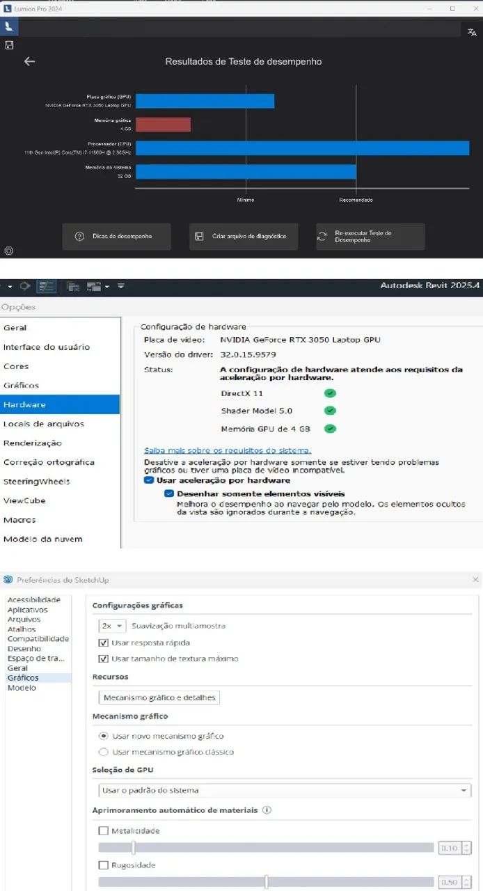Enable the Rugosidade checkbox

(x=104, y=865)
